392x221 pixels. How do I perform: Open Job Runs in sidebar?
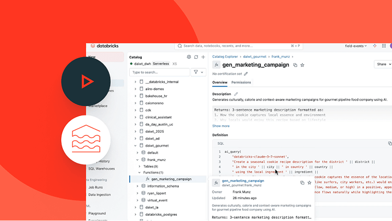point(96,187)
